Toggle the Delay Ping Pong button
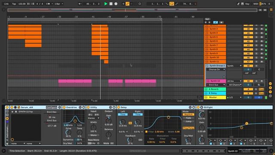The image size is (275, 155). pos(188,128)
